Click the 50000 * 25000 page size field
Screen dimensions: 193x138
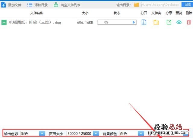click(x=83, y=133)
